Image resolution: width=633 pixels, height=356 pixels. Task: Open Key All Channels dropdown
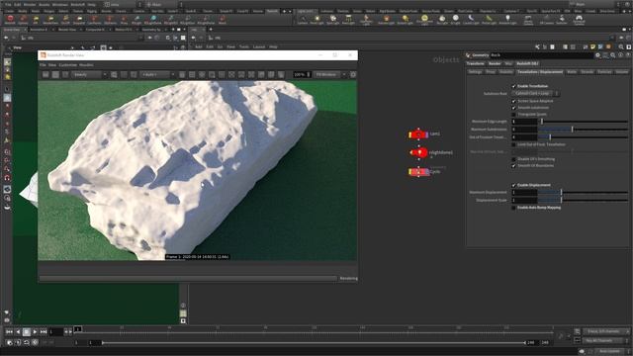point(605,340)
